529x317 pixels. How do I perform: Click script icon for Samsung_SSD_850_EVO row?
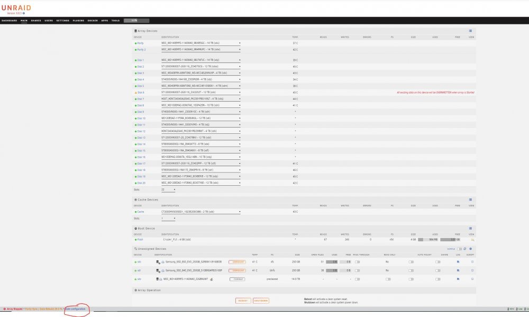pos(472,261)
